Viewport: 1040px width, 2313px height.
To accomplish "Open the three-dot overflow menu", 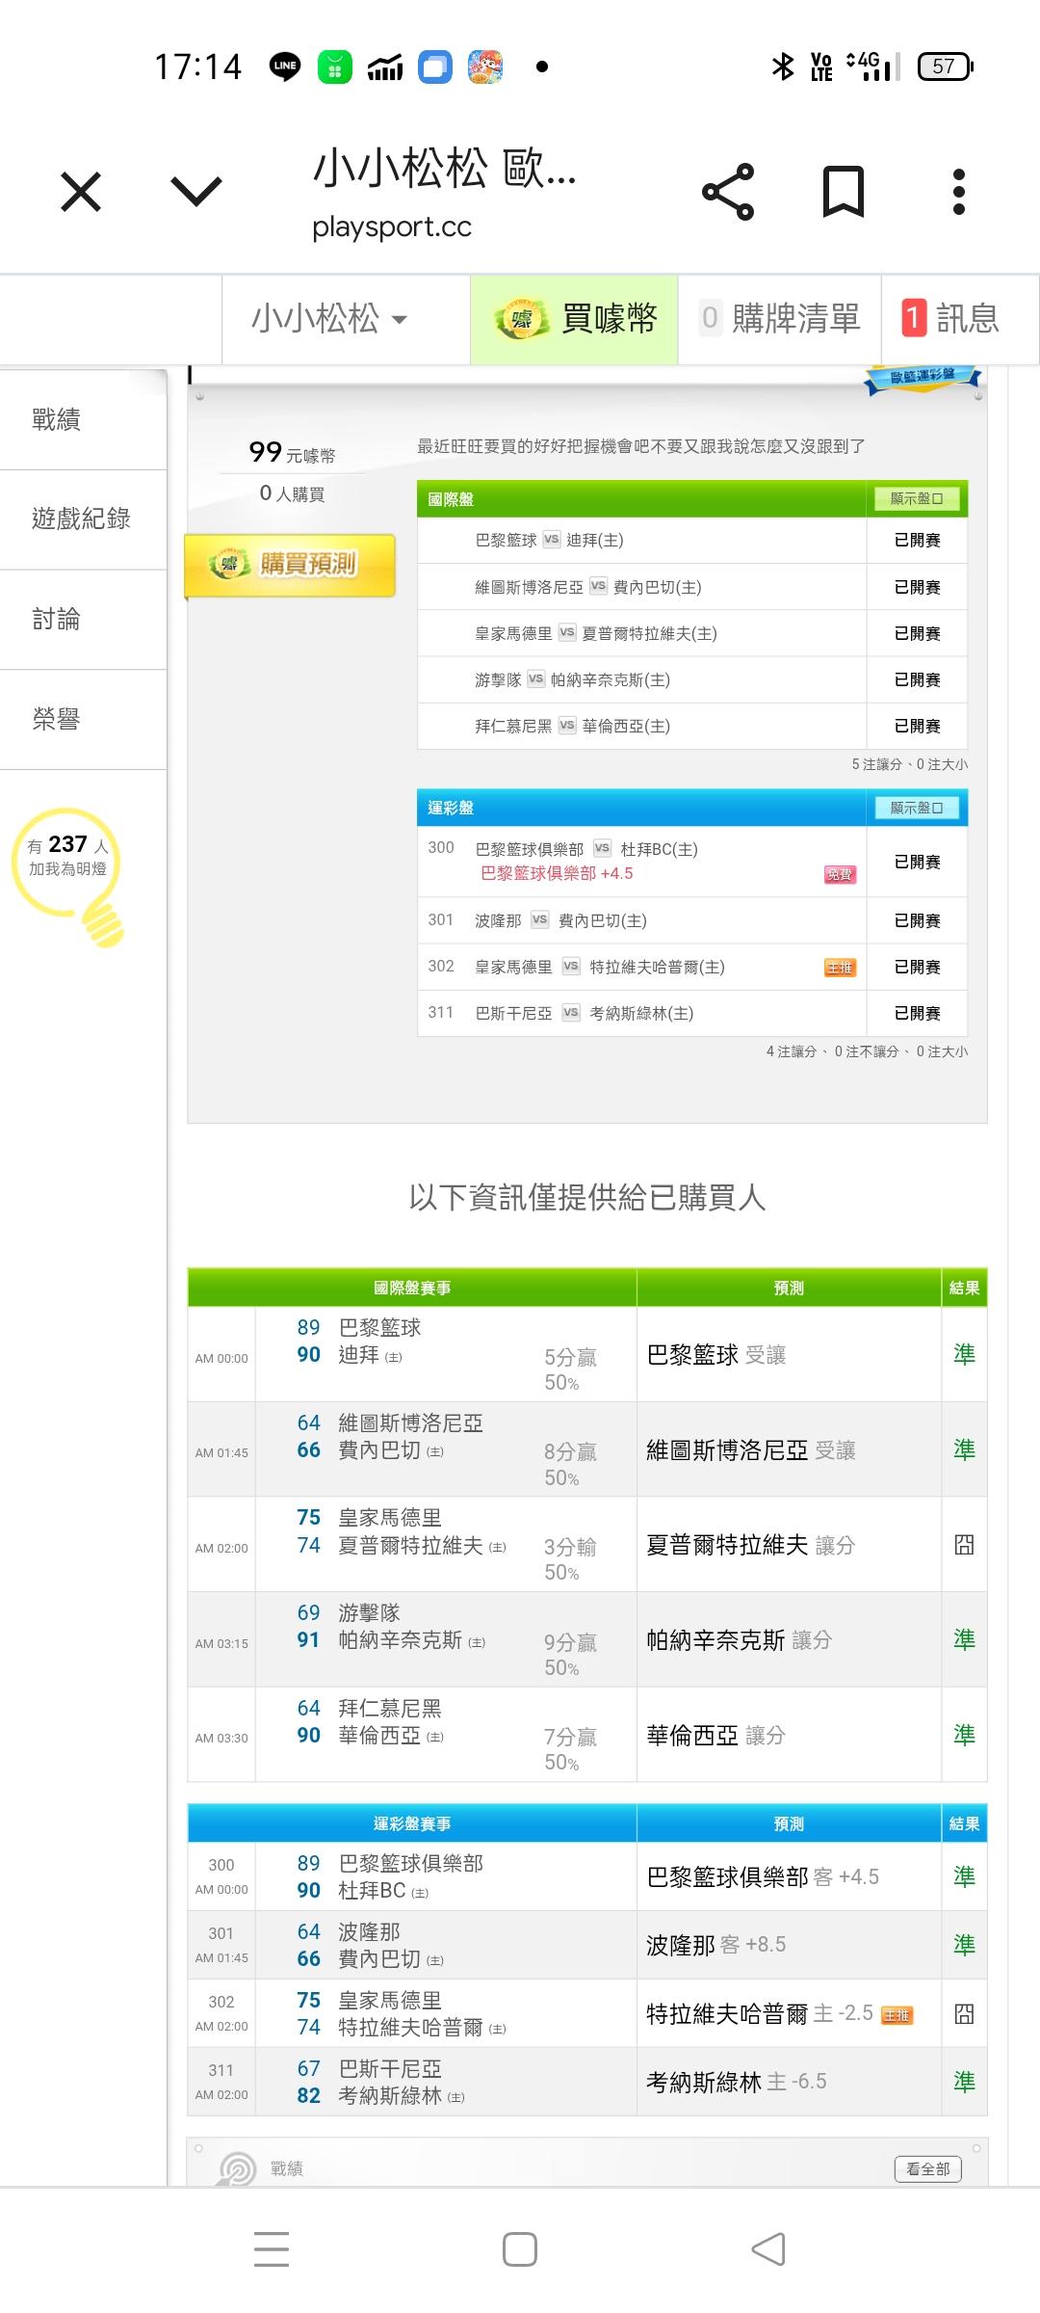I will tap(958, 192).
